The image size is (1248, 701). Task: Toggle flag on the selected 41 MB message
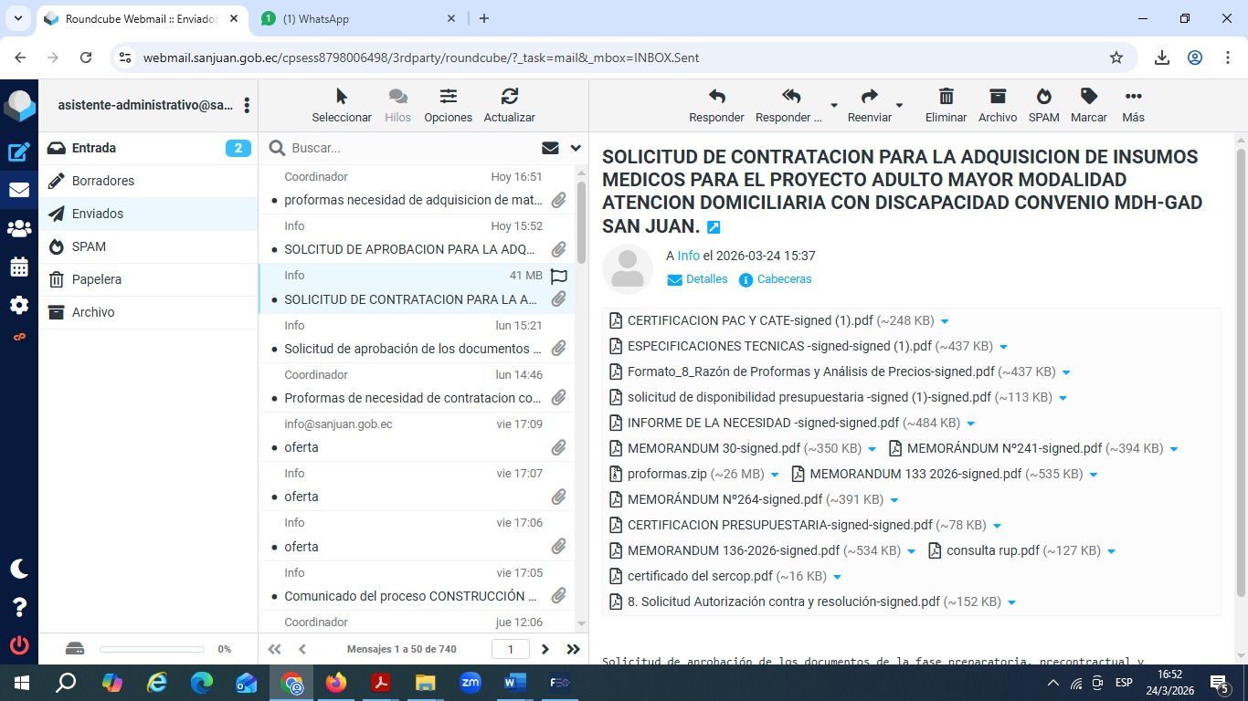pyautogui.click(x=559, y=276)
